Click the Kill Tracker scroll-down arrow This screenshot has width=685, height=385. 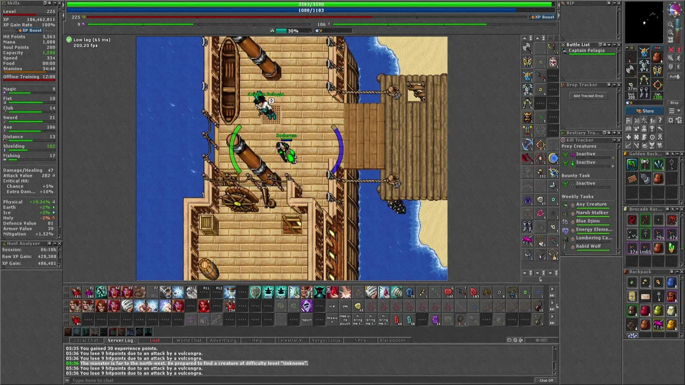pyautogui.click(x=619, y=252)
